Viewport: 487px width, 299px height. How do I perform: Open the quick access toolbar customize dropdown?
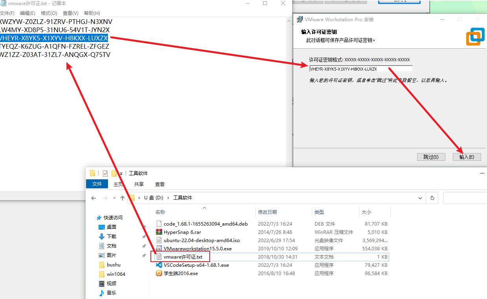point(121,173)
